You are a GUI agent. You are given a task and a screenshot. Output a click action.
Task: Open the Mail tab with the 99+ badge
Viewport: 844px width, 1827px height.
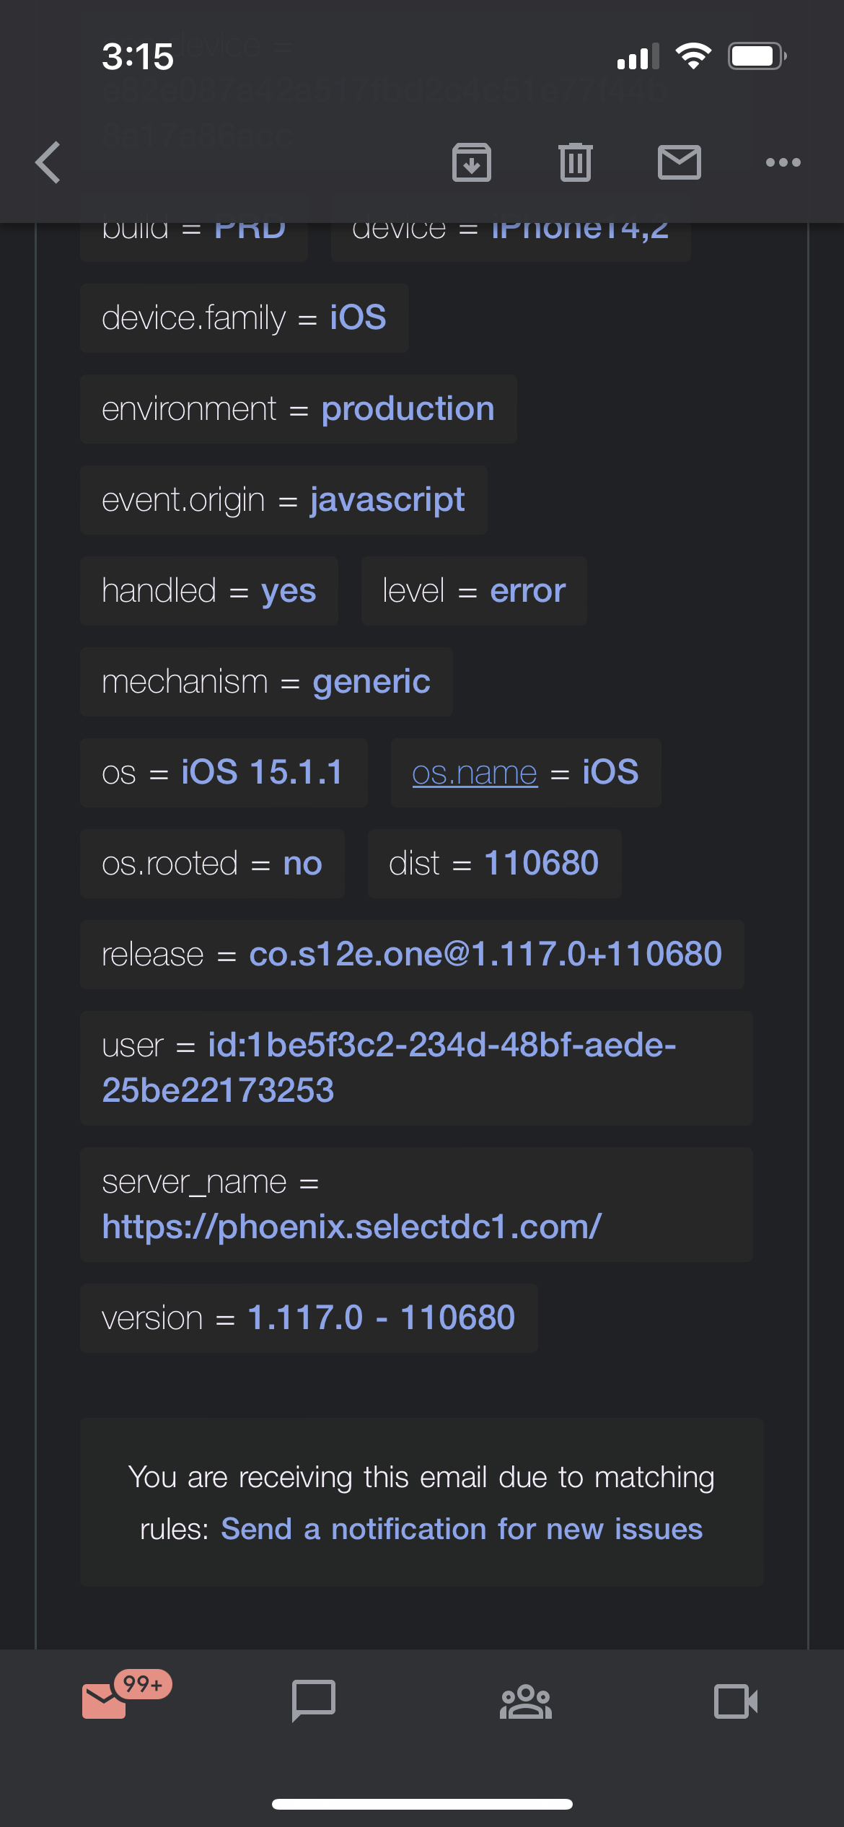point(105,1700)
